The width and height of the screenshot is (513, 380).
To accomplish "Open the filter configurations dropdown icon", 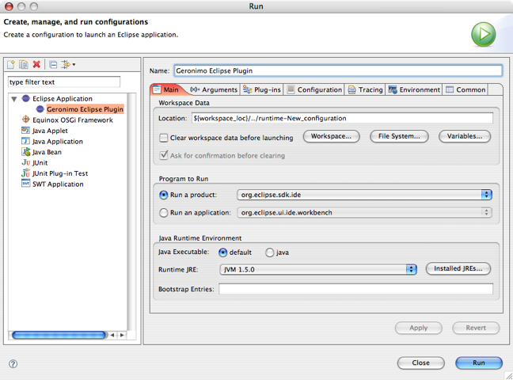I will tap(68, 64).
